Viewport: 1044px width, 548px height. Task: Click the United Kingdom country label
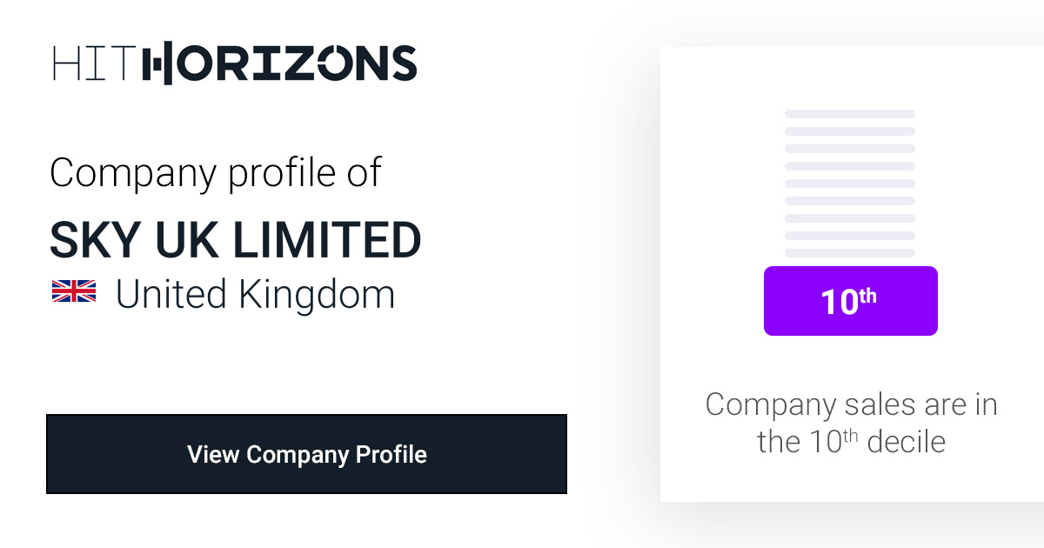point(255,294)
